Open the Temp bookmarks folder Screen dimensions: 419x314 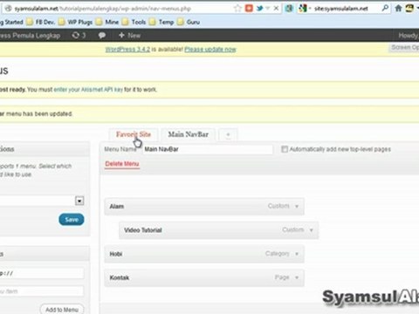click(x=161, y=22)
